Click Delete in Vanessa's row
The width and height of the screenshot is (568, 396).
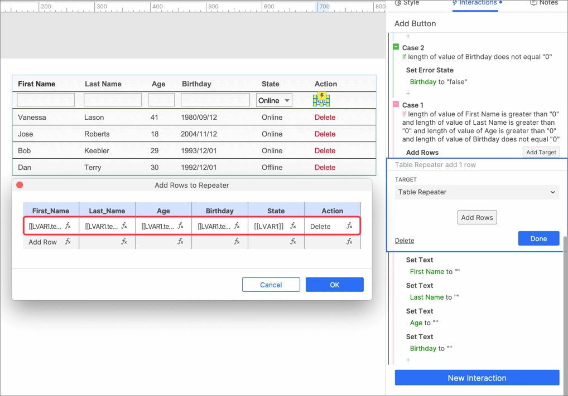pos(325,117)
